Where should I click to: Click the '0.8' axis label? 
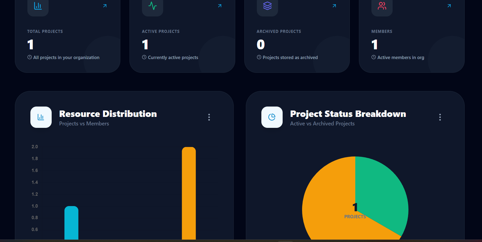pyautogui.click(x=35, y=218)
